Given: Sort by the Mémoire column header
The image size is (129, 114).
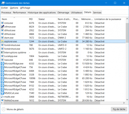Looking at the screenshot, I should click(87, 19).
